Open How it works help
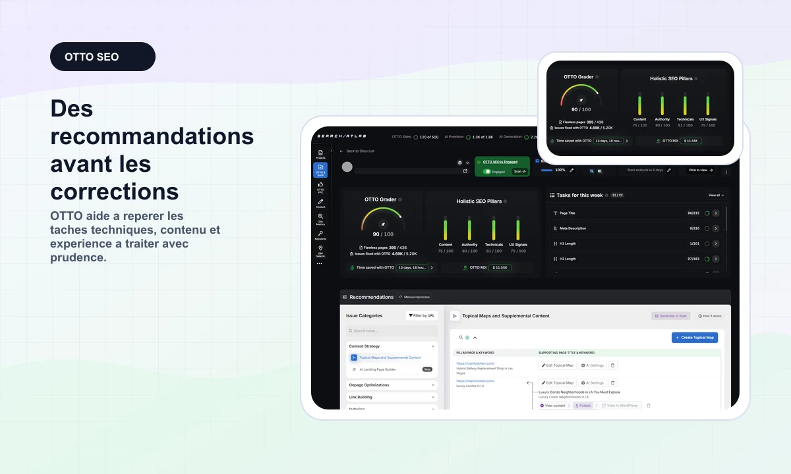The width and height of the screenshot is (791, 474). (x=710, y=316)
